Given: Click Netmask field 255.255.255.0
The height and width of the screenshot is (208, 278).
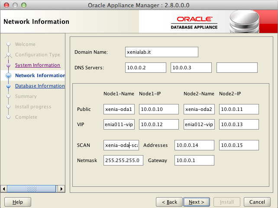Looking at the screenshot, I should point(123,160).
